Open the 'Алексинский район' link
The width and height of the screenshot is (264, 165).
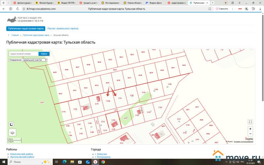(x=21, y=154)
